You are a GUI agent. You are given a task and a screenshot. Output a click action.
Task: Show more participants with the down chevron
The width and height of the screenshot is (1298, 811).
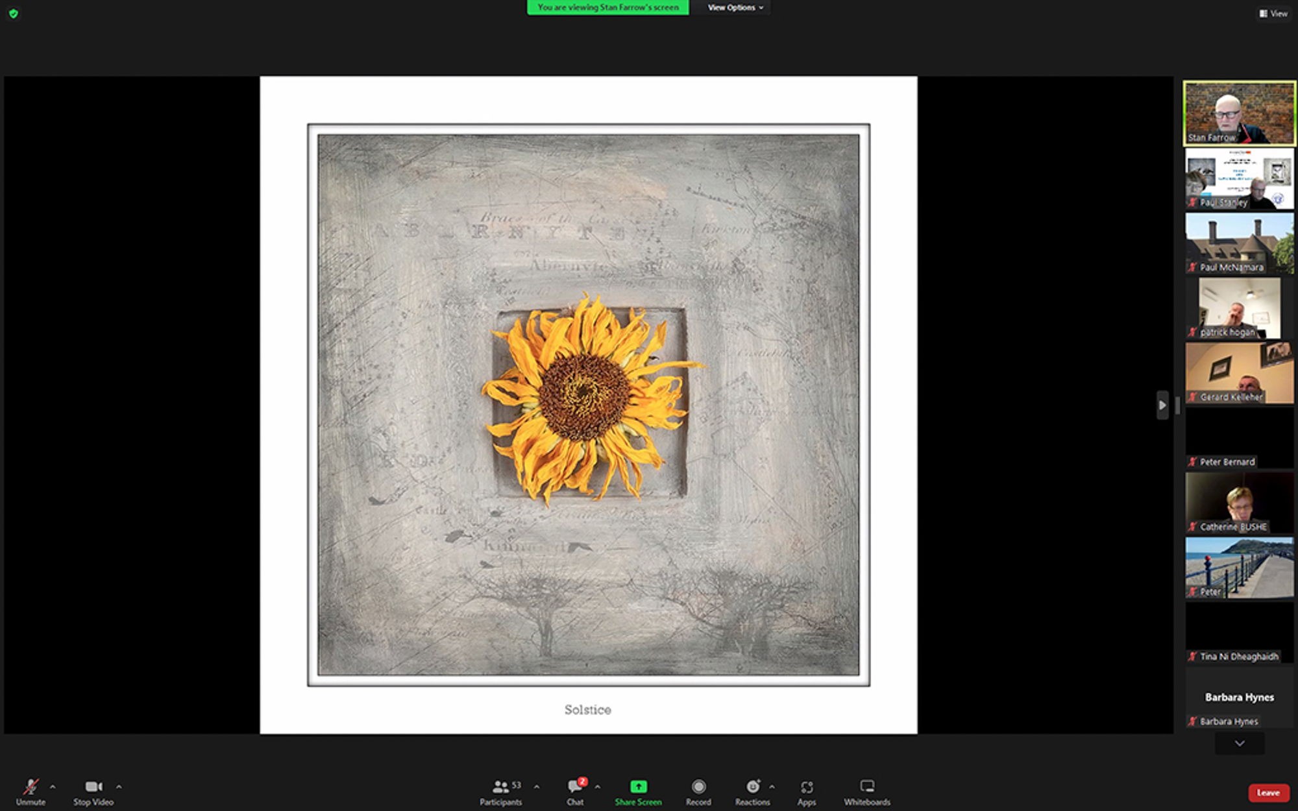pos(1240,744)
